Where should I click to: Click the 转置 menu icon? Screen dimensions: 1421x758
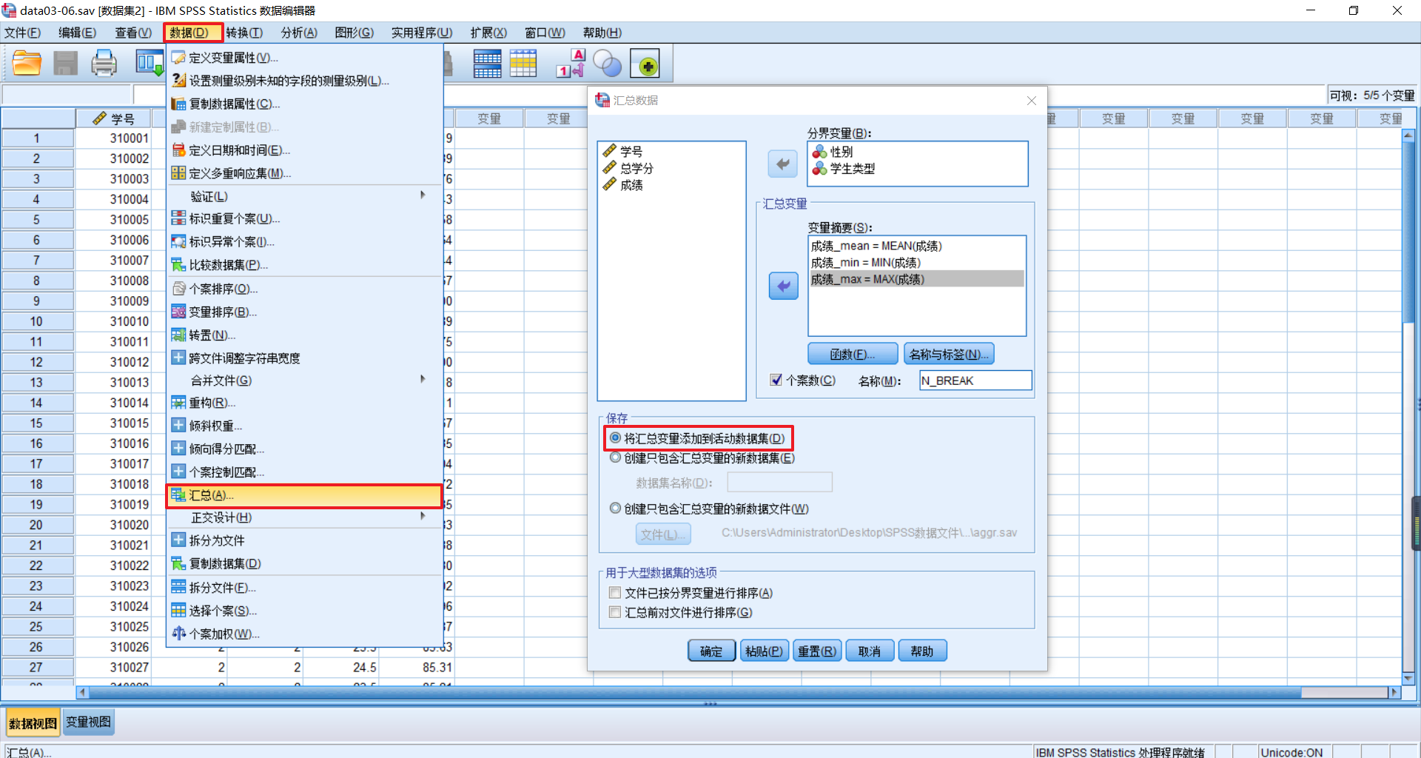[178, 335]
